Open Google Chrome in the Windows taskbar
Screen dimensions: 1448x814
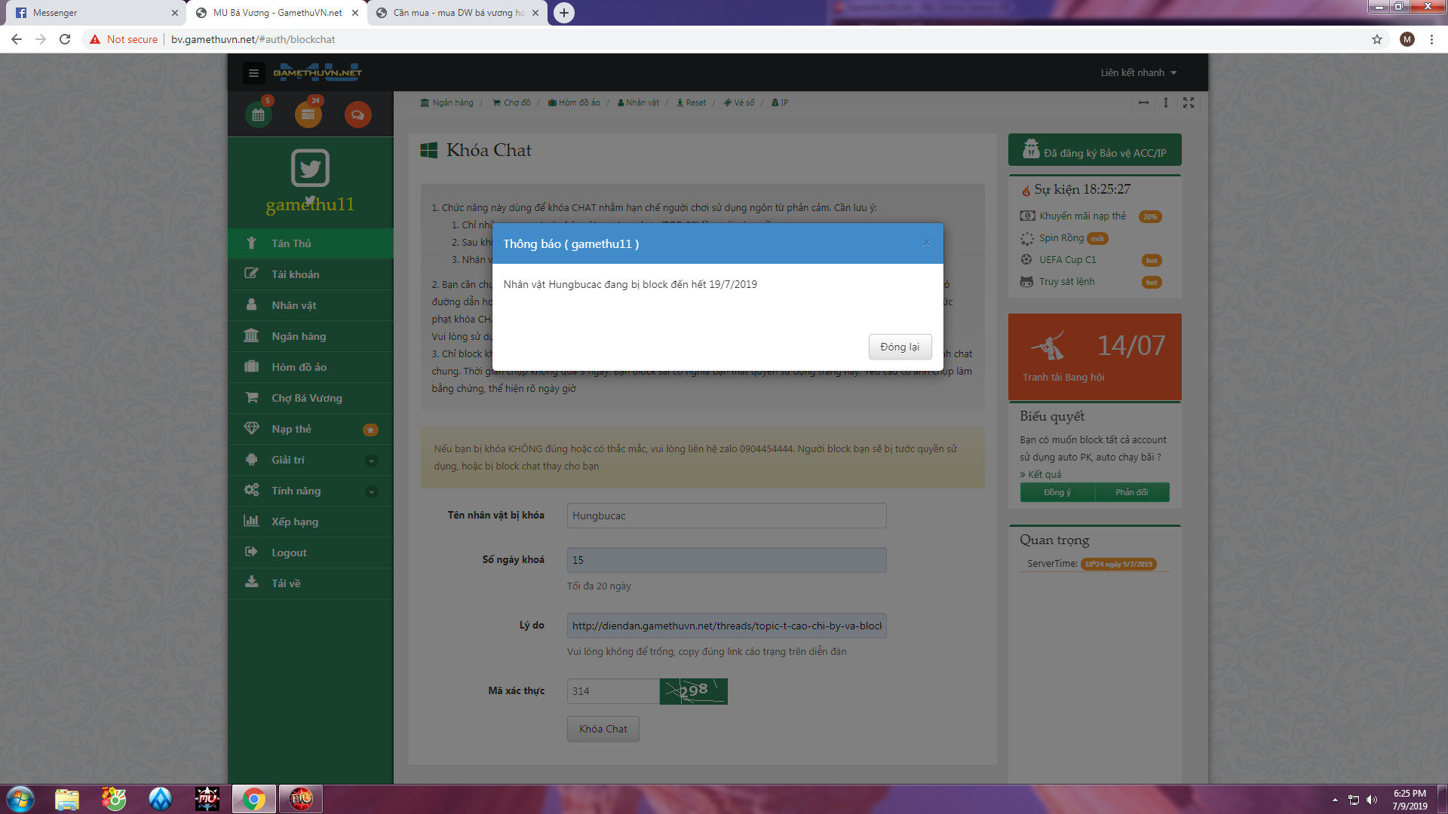tap(254, 799)
